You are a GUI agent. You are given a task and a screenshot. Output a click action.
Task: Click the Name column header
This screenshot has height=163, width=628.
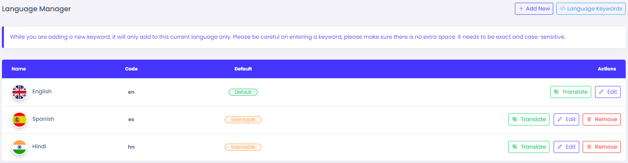pos(19,69)
